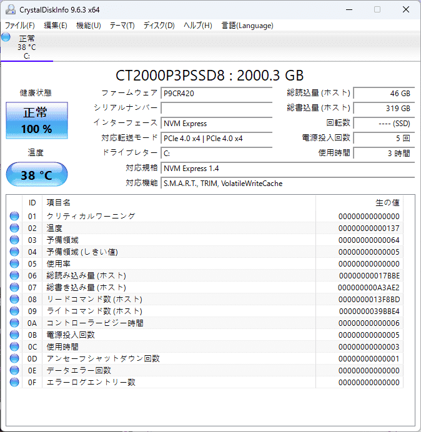Click the 対応規格 field NVM Express 1.4
Image resolution: width=421 pixels, height=432 pixels.
(287, 169)
